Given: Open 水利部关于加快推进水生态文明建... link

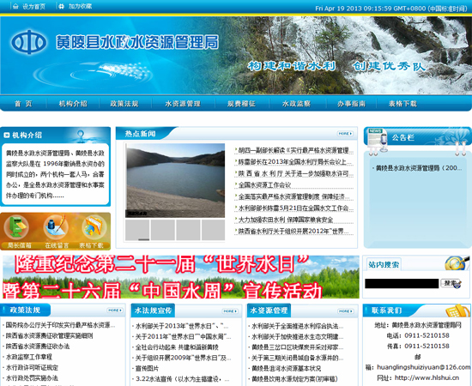Looking at the screenshot, I should click(x=298, y=336).
